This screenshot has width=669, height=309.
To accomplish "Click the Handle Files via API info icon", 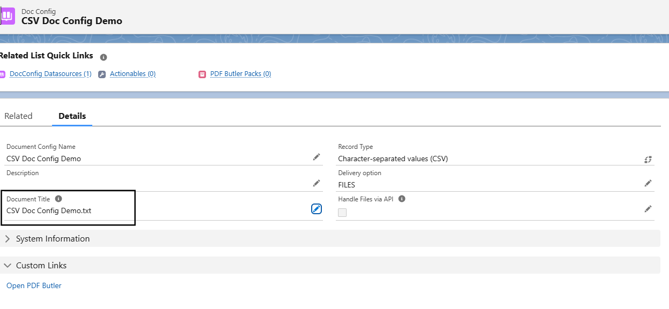I will click(x=402, y=199).
